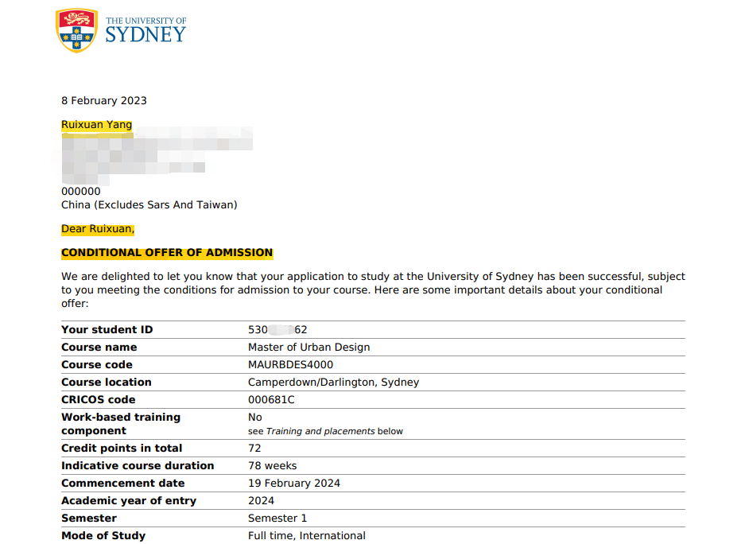Viewport: 745px width, 544px height.
Task: Click the postcode 000000 line
Action: (x=81, y=192)
